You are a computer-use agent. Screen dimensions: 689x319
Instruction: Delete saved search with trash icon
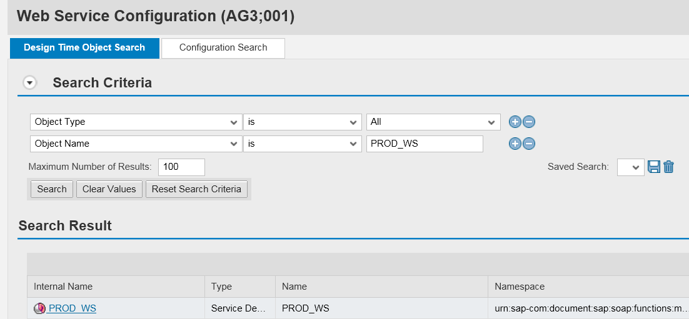[x=668, y=167]
